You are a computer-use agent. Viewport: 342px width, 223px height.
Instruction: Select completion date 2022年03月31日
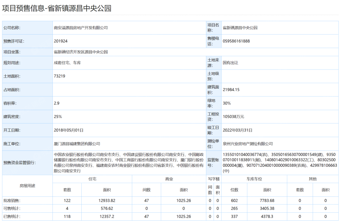click(x=237, y=130)
